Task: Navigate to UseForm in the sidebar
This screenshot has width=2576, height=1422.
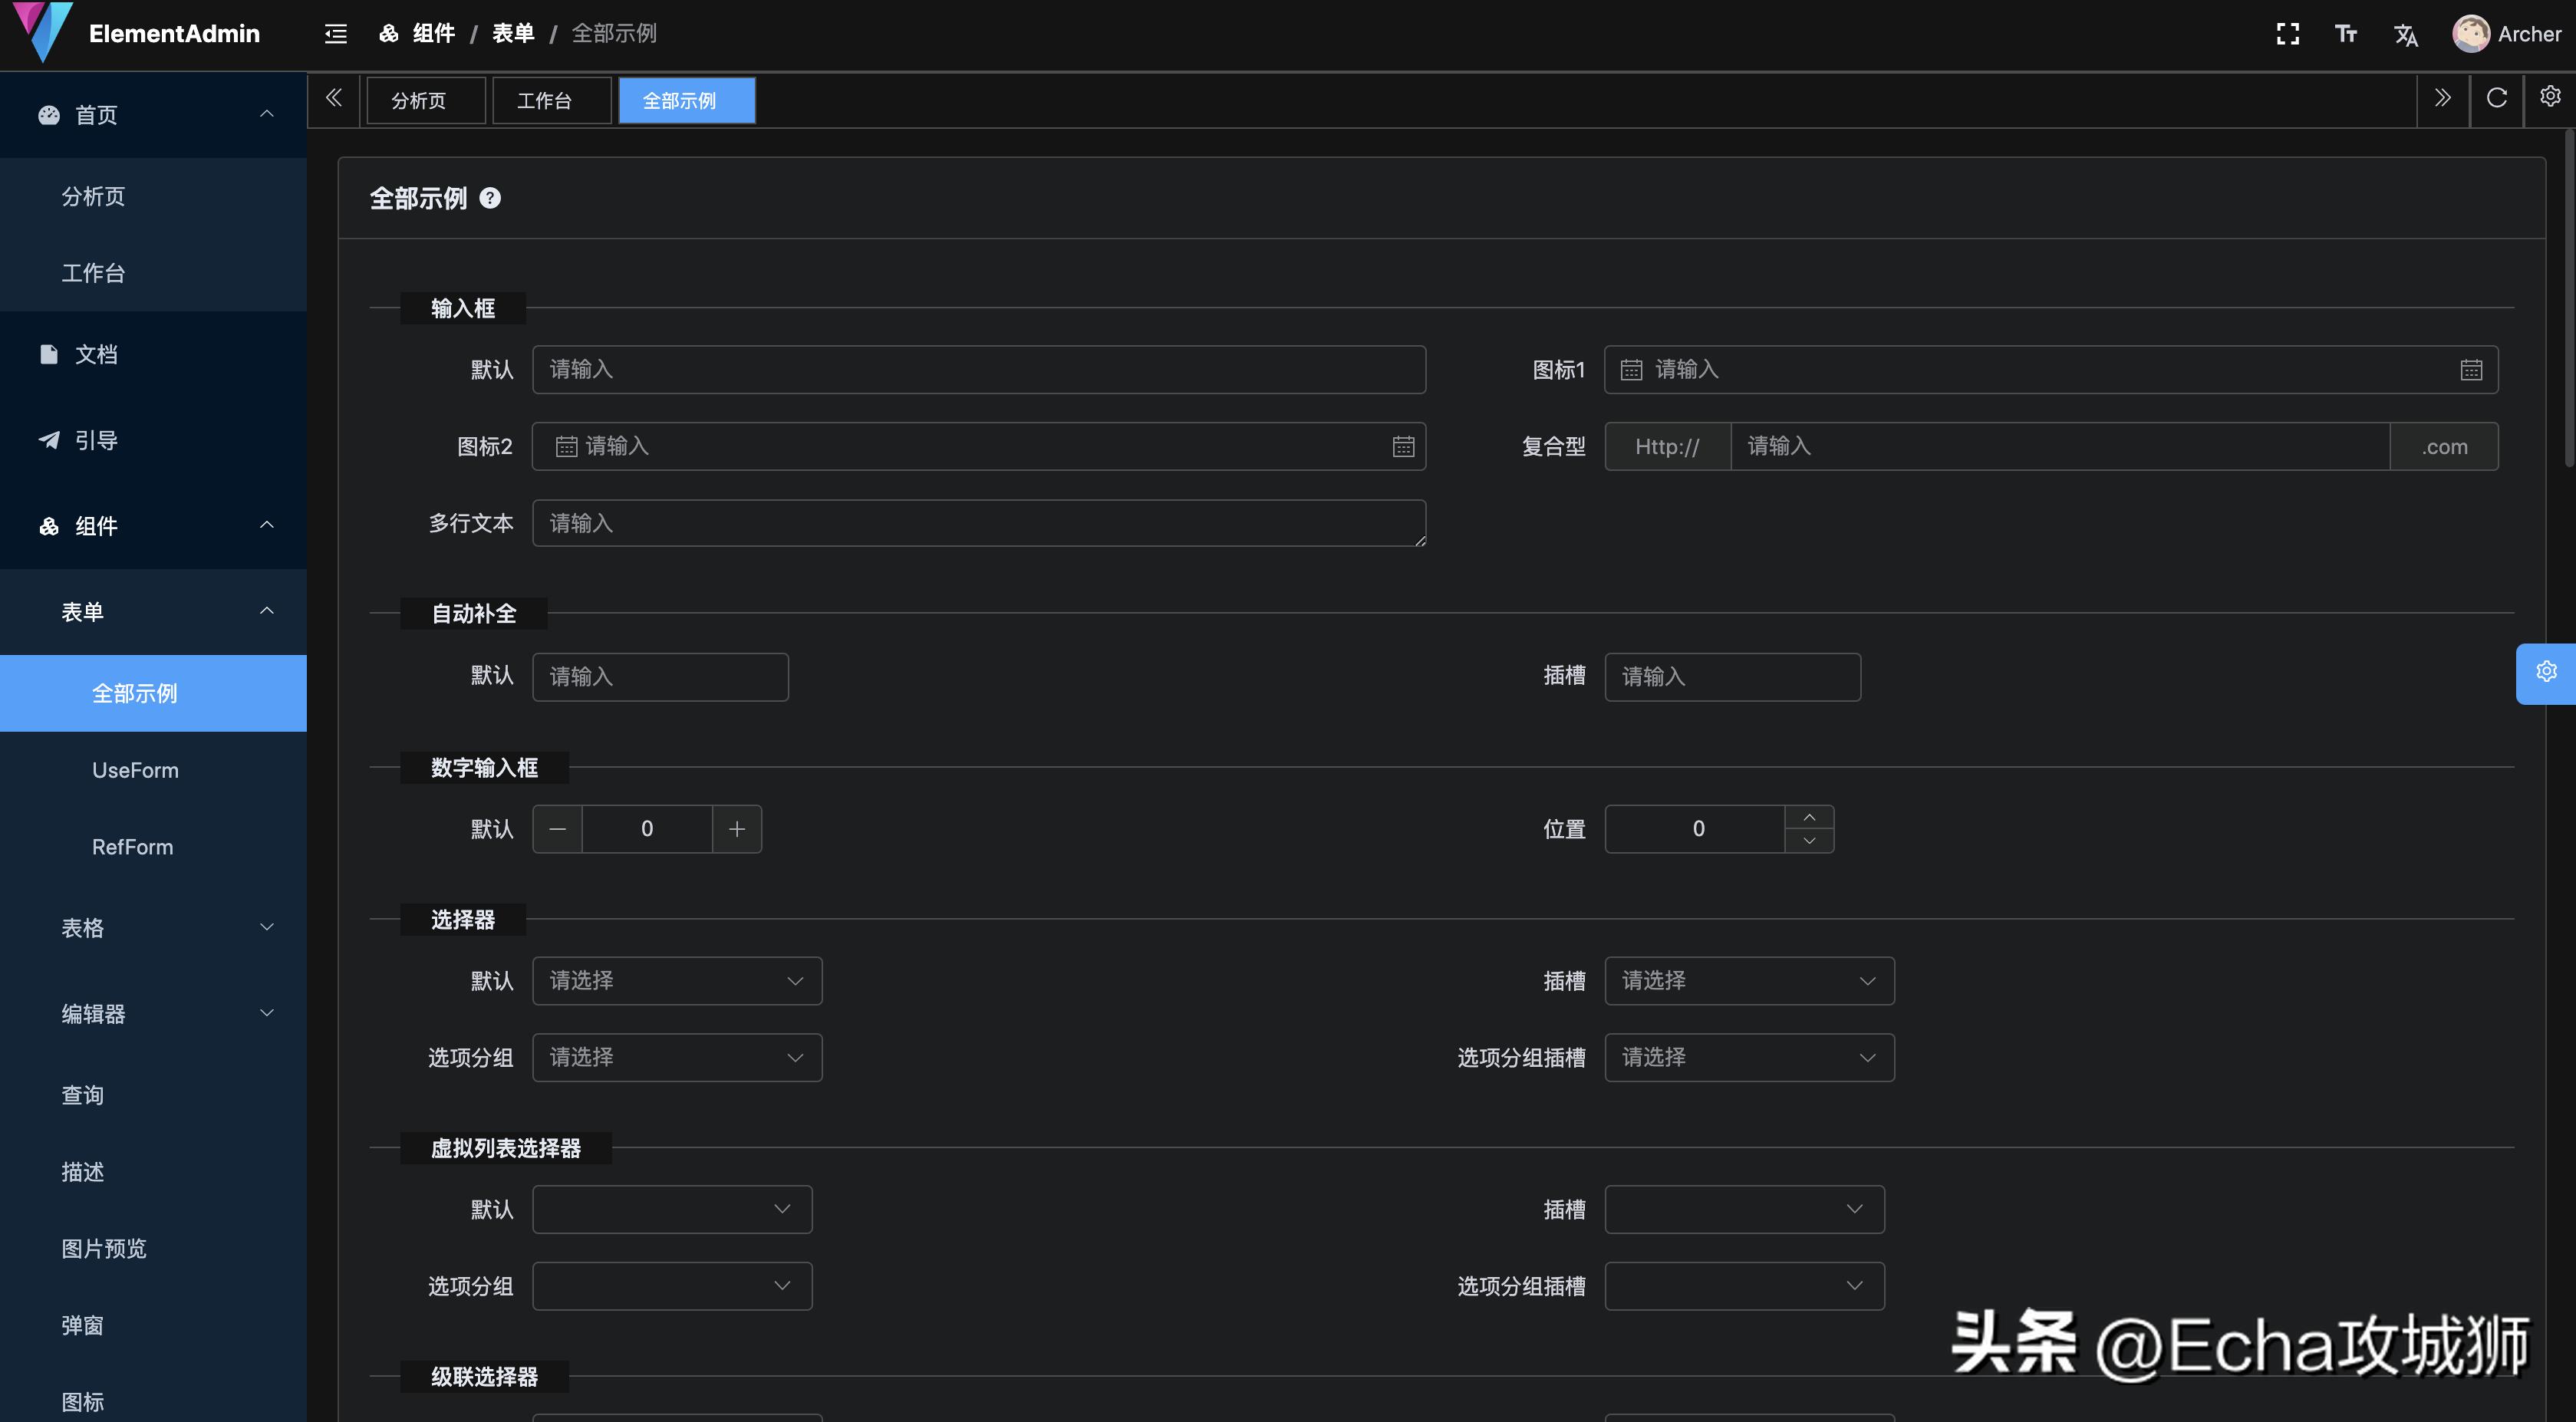Action: pos(135,769)
